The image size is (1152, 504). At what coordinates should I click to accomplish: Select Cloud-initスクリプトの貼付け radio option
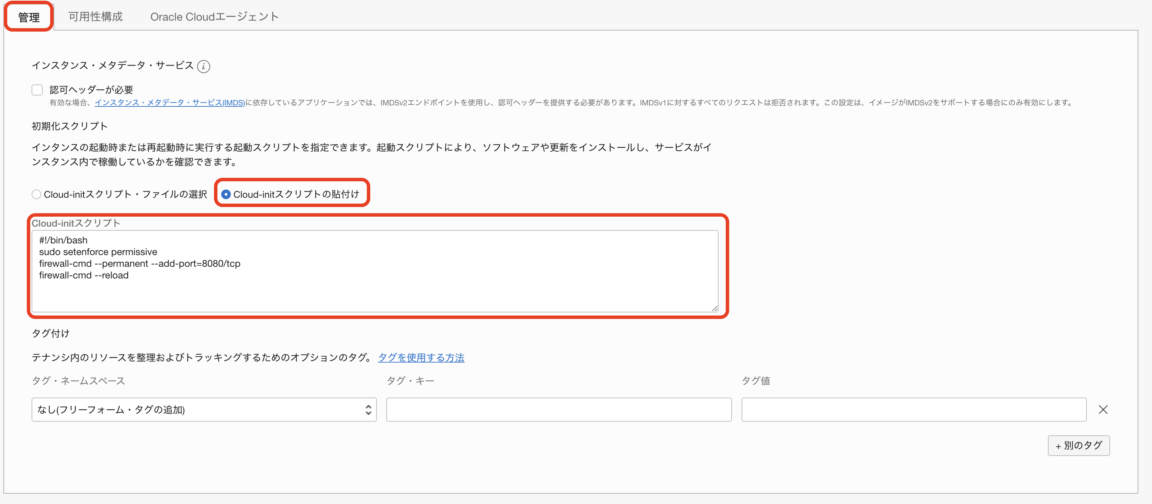tap(226, 195)
